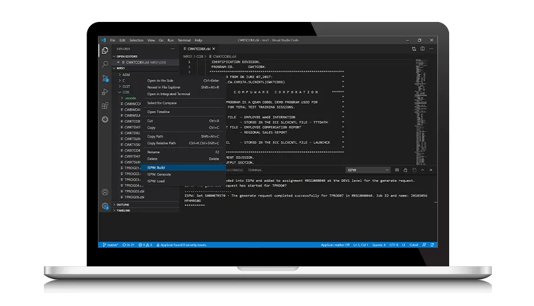Choose ISPW: Load from context menu
Screen dimensions: 534x306
tap(183, 181)
